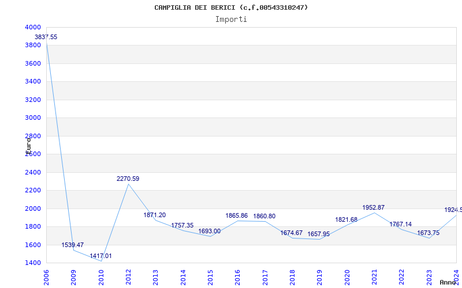
Task: Click the 1865.86 value label
Action: coord(237,215)
